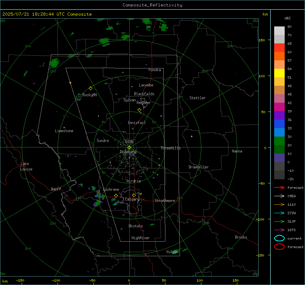Click the Lacombe city label
305x285 pixels.
[x=146, y=85]
